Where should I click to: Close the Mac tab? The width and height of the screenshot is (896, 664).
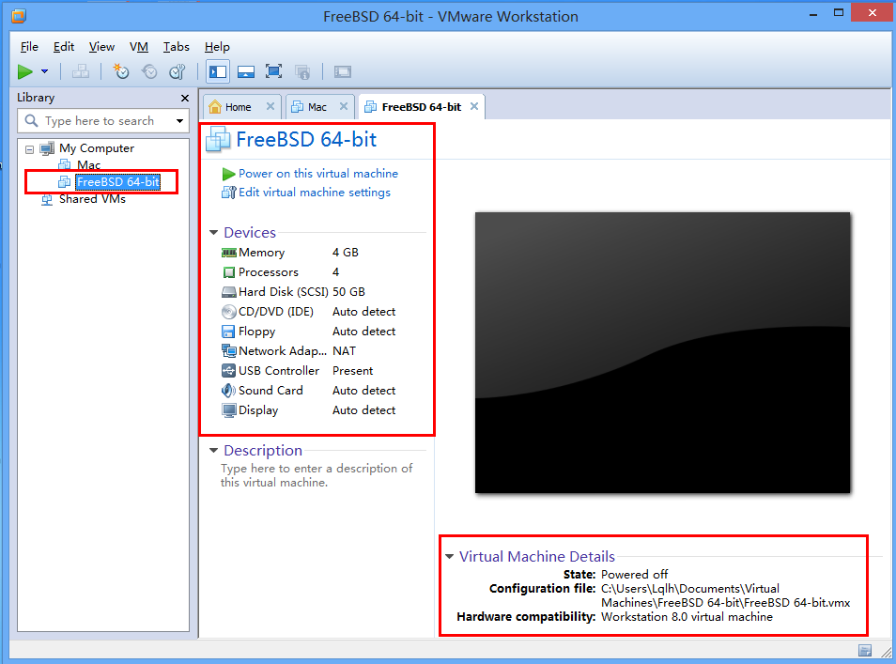pos(344,106)
